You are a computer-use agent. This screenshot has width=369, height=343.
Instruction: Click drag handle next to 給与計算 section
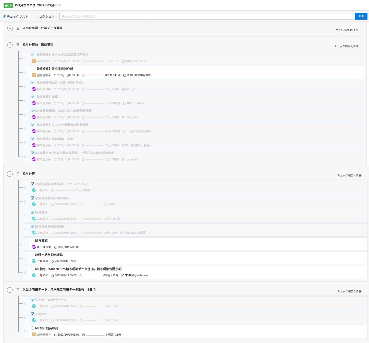point(17,174)
